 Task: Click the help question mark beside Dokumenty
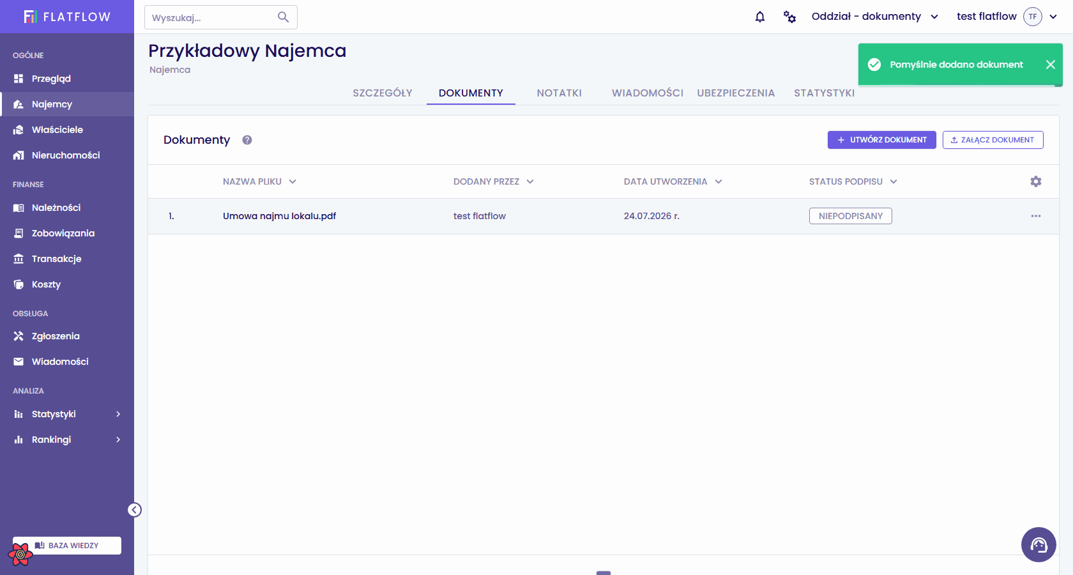pos(247,140)
